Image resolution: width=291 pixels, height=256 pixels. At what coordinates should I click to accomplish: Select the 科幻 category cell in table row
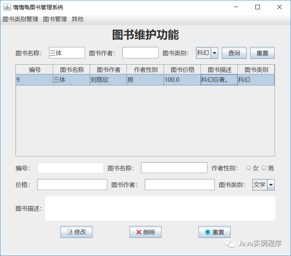[x=256, y=80]
